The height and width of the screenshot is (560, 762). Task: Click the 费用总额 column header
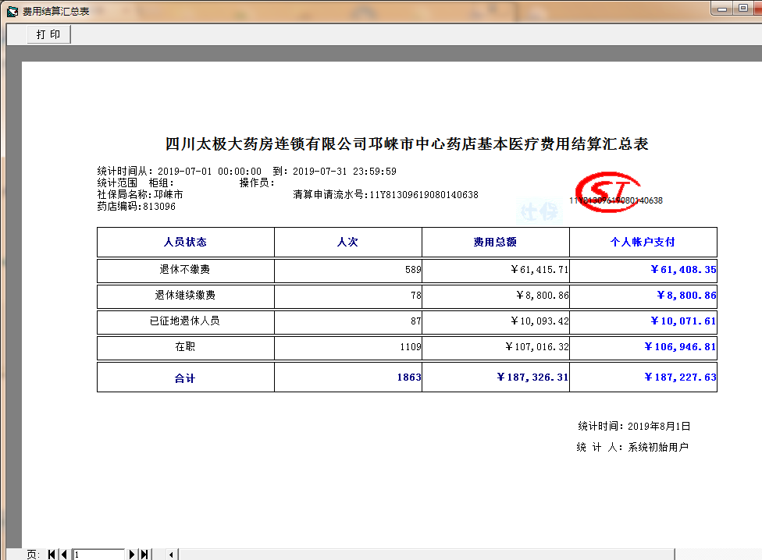tap(495, 242)
